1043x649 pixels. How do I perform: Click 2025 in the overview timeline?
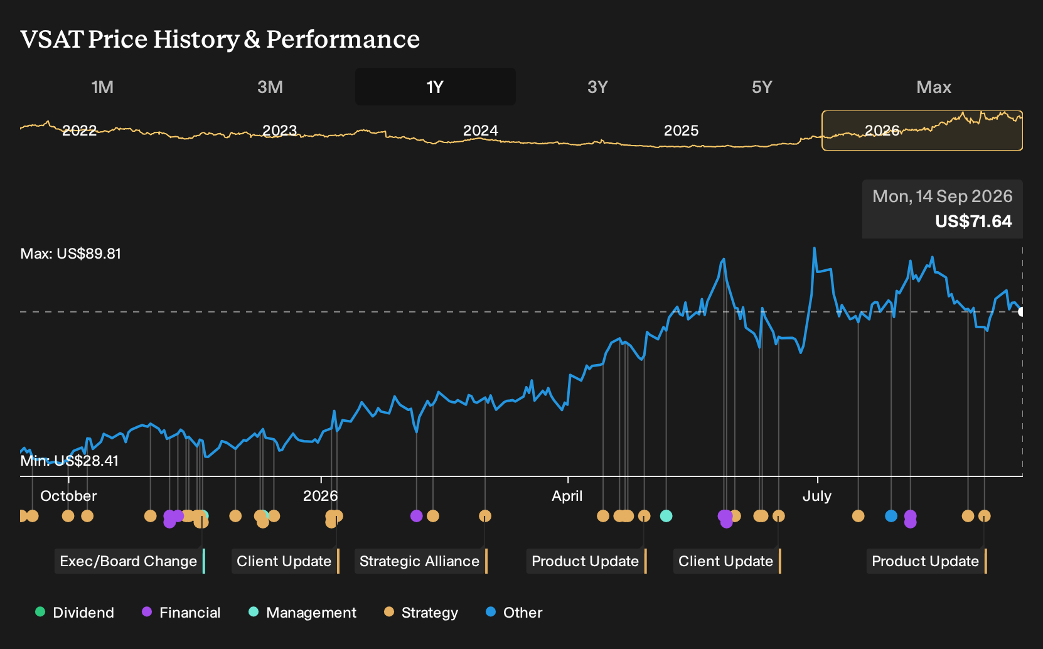tap(682, 131)
